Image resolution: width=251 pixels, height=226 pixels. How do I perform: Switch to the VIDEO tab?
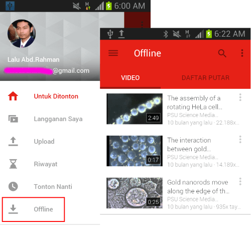click(x=130, y=78)
